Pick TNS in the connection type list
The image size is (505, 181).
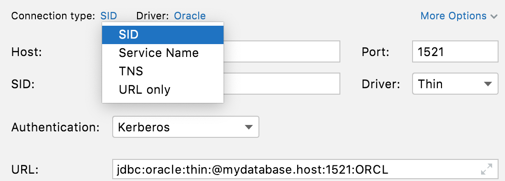coord(163,71)
